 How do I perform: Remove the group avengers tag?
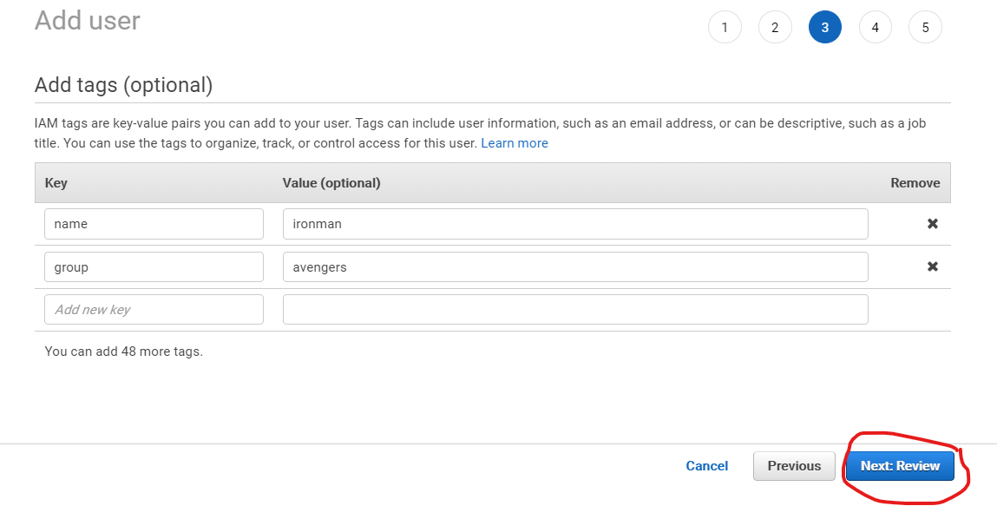tap(932, 266)
